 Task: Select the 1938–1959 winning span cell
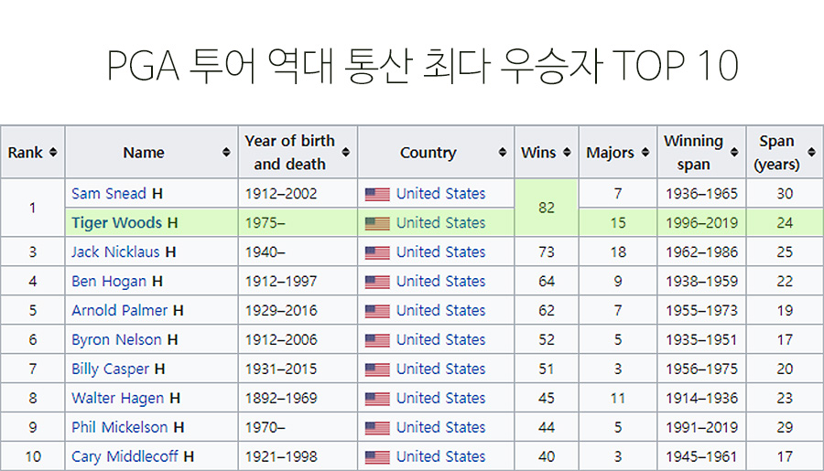coord(701,282)
